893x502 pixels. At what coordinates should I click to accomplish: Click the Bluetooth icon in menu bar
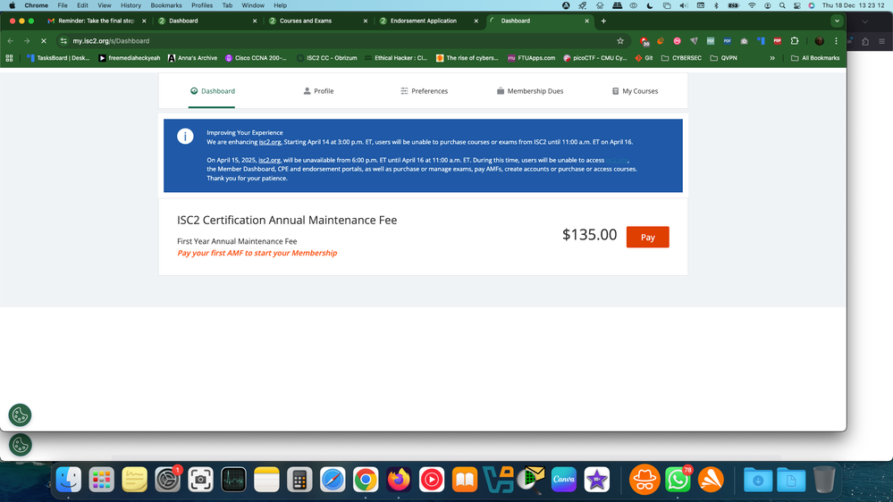pyautogui.click(x=716, y=5)
